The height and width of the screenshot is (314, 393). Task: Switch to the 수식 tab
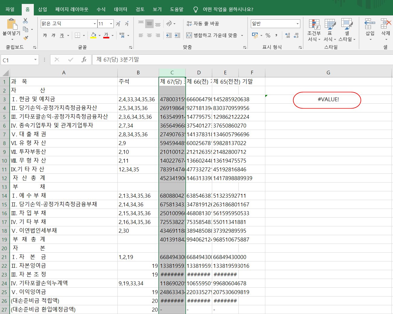pyautogui.click(x=101, y=9)
